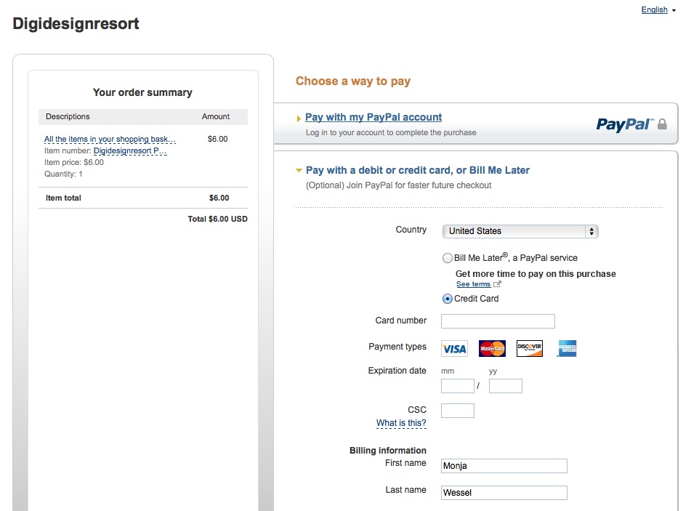Viewport: 699px width, 511px height.
Task: Open the English language selector
Action: (x=658, y=10)
